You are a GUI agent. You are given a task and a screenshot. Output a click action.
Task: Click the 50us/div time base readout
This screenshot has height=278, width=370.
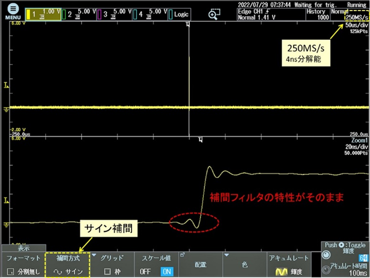tap(356, 25)
